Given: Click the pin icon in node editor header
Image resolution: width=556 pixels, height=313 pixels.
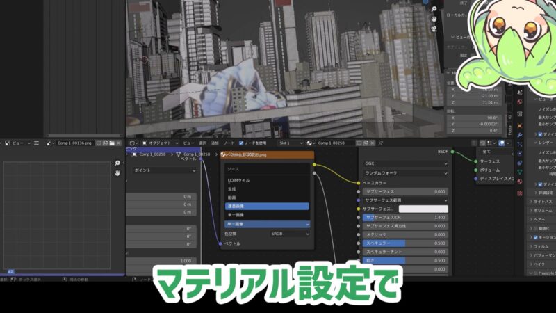Looking at the screenshot, I should pyautogui.click(x=380, y=143).
